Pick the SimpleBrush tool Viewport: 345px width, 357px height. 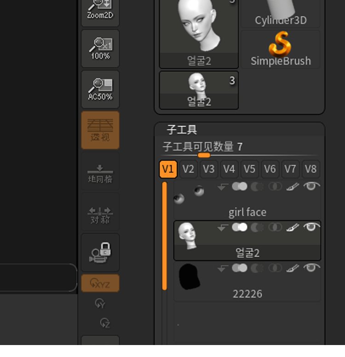tap(281, 49)
